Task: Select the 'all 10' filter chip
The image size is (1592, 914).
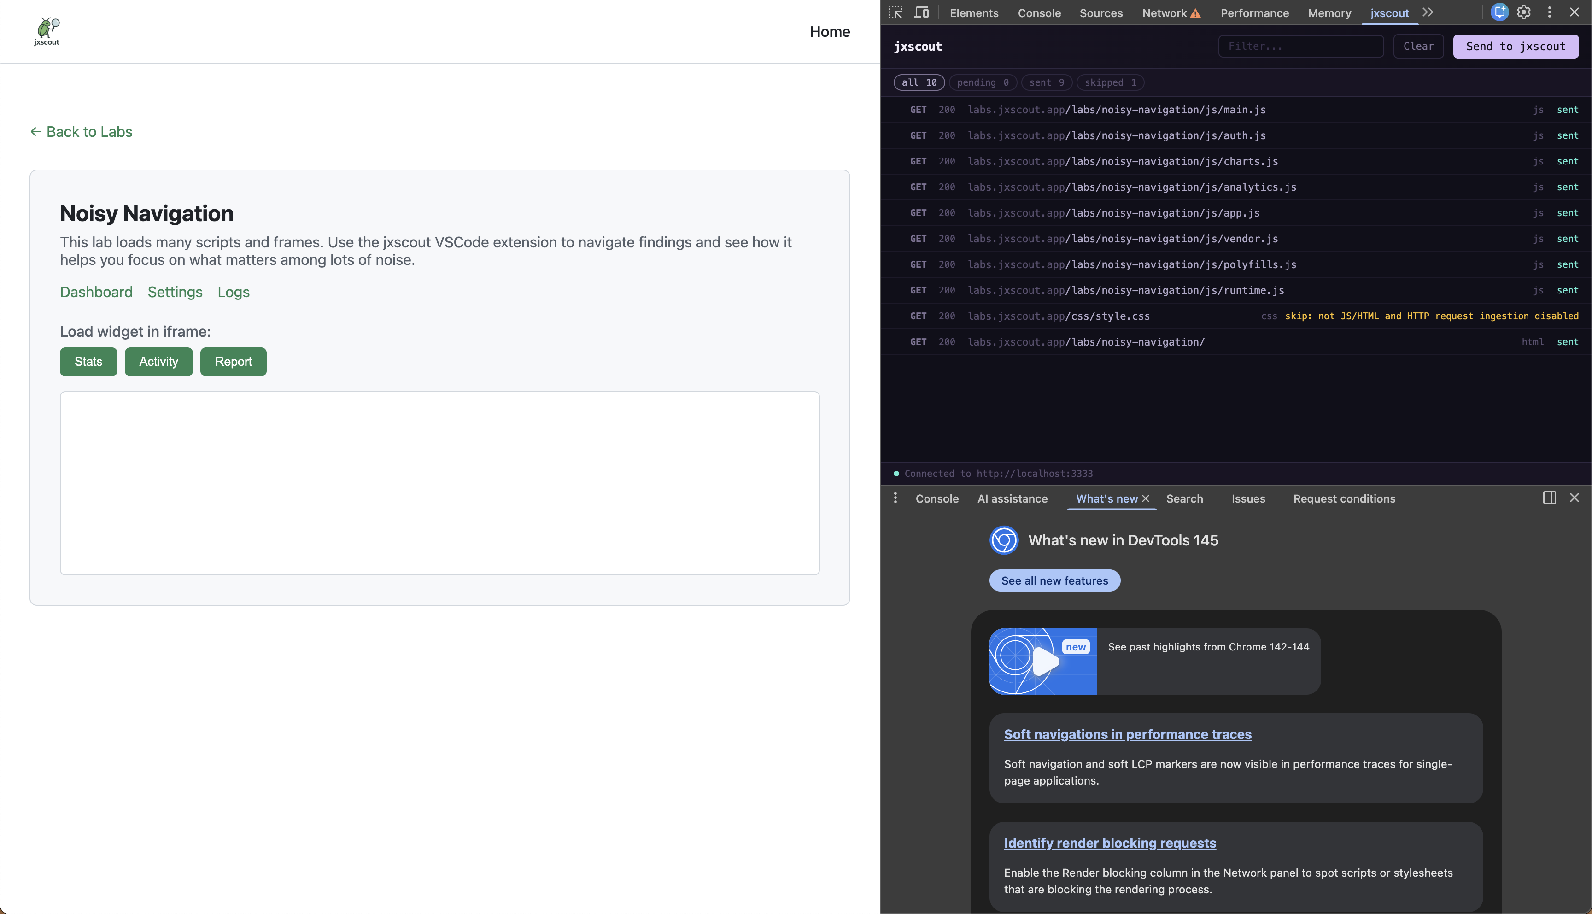Action: (x=919, y=82)
